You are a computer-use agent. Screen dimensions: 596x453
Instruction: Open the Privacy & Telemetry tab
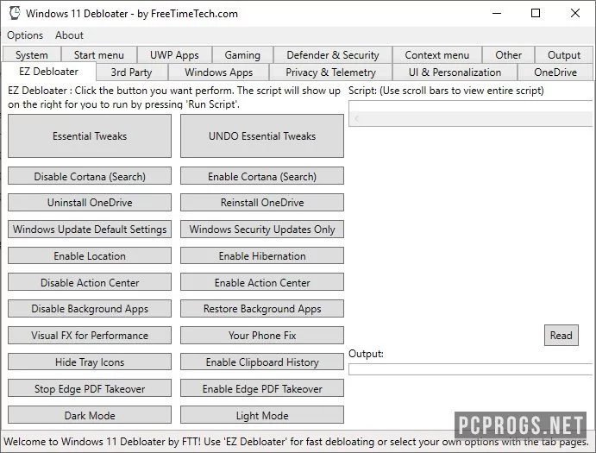(330, 72)
